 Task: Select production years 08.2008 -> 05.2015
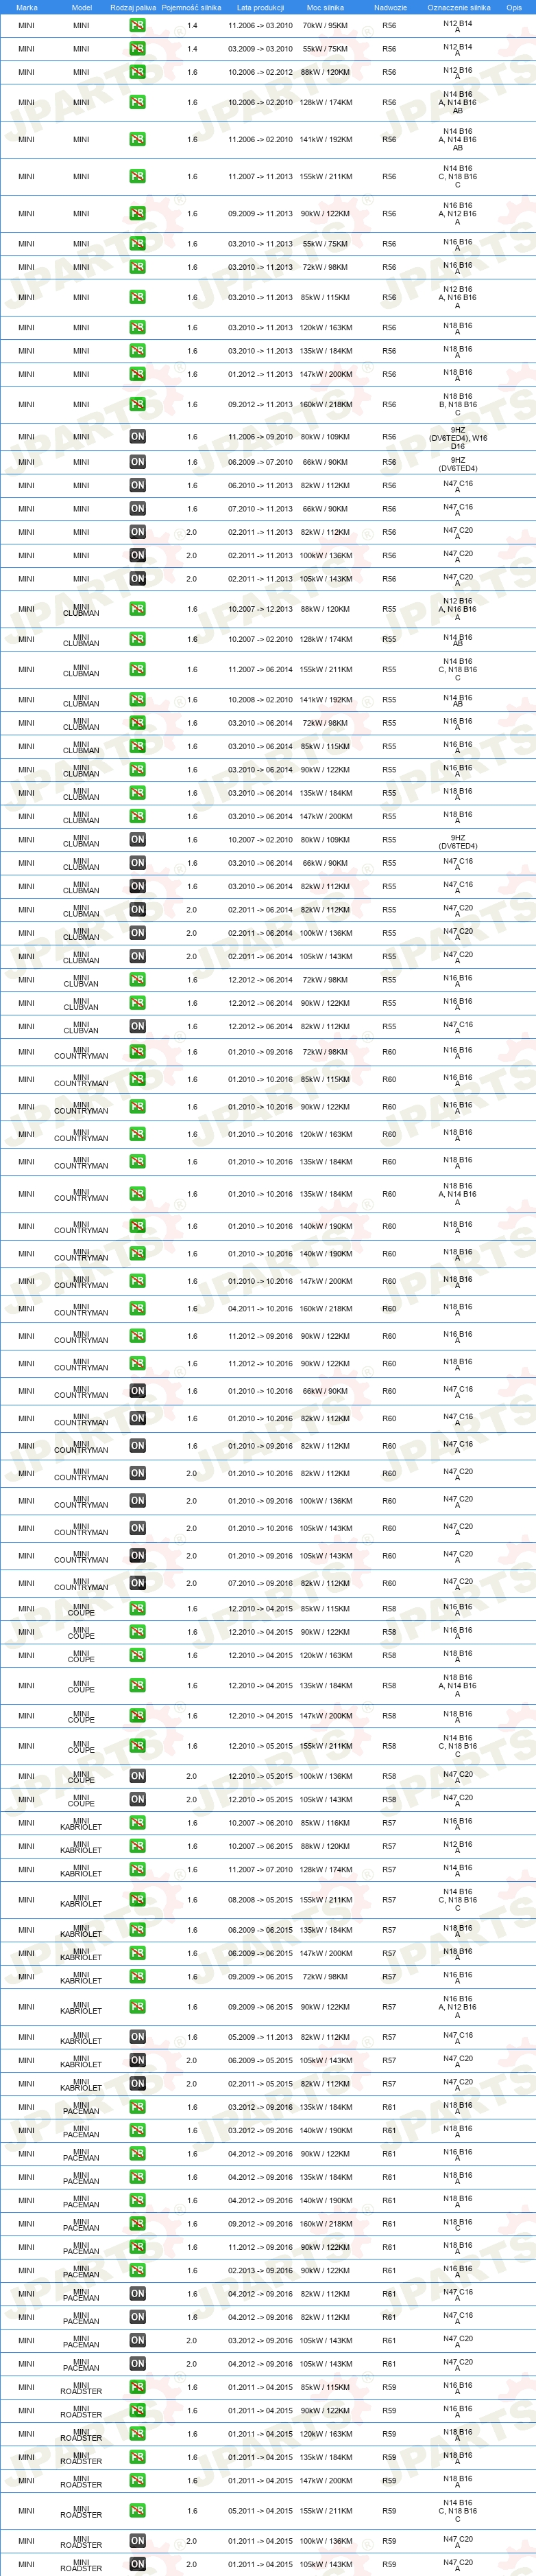[x=260, y=1899]
